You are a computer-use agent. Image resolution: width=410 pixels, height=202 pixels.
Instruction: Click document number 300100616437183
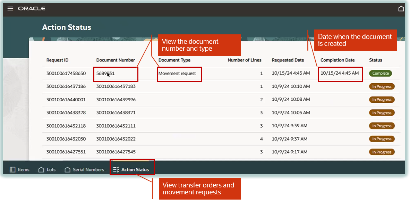tap(116, 86)
